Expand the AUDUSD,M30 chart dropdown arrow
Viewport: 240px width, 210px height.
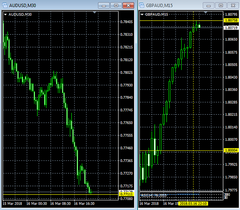[x=5, y=15]
